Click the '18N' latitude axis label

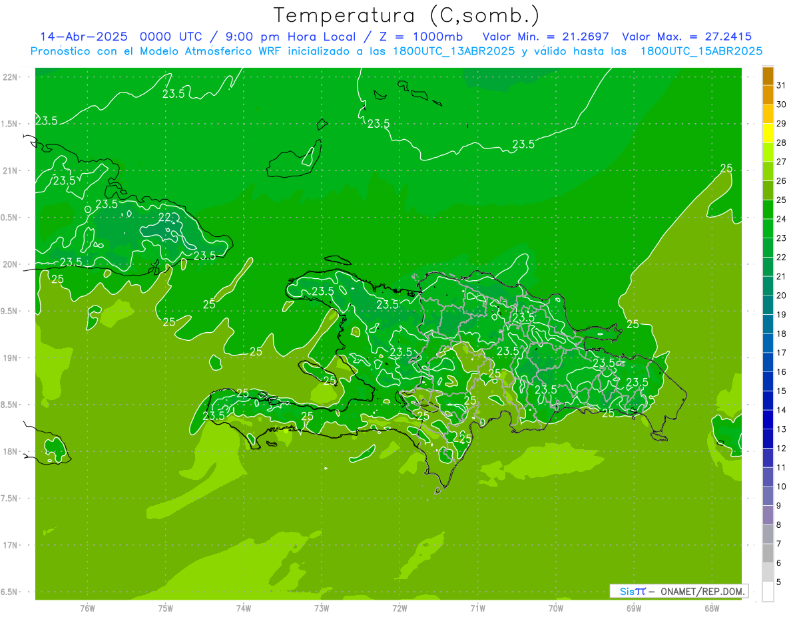[x=11, y=451]
